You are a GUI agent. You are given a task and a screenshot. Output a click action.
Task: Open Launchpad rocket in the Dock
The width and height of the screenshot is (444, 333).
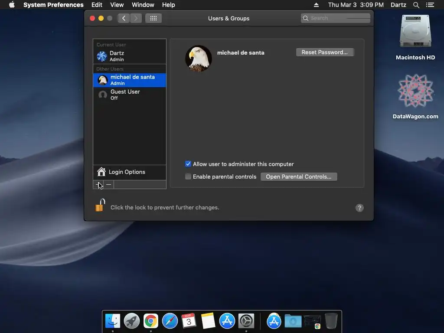click(132, 321)
